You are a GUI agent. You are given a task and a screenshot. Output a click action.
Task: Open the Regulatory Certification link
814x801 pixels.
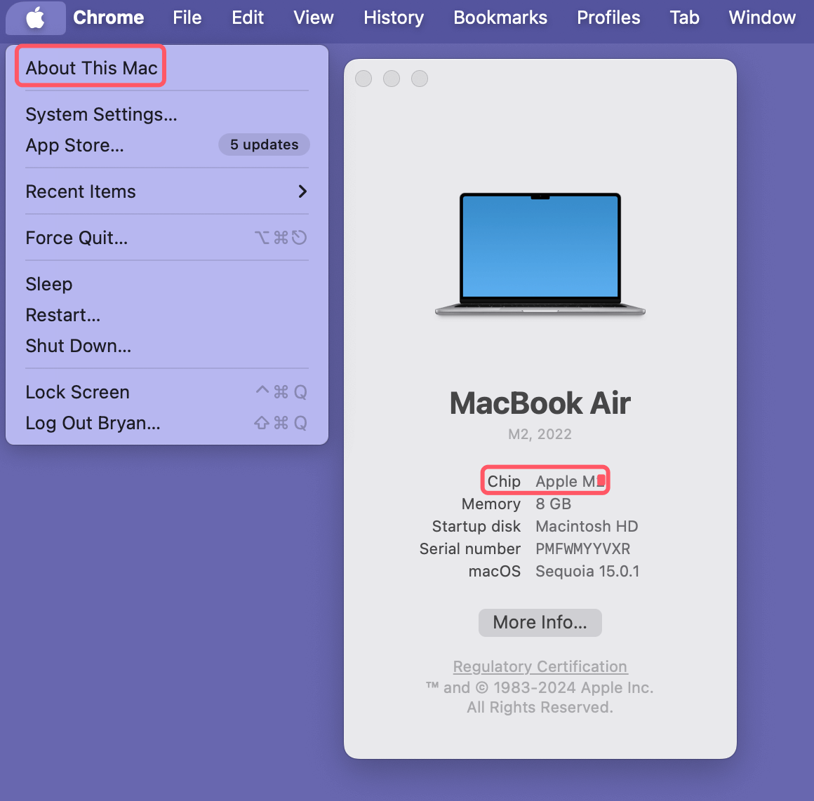click(x=540, y=666)
